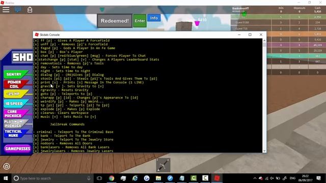
Task: Click console scrollbar up arrow
Action: click(264, 41)
